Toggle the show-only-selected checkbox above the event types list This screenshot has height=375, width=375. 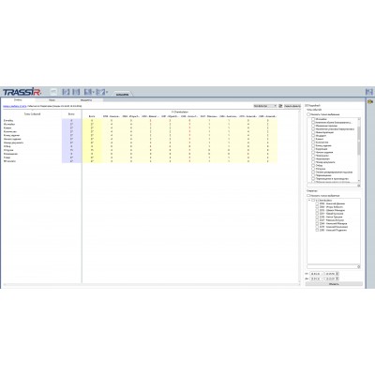[308, 114]
